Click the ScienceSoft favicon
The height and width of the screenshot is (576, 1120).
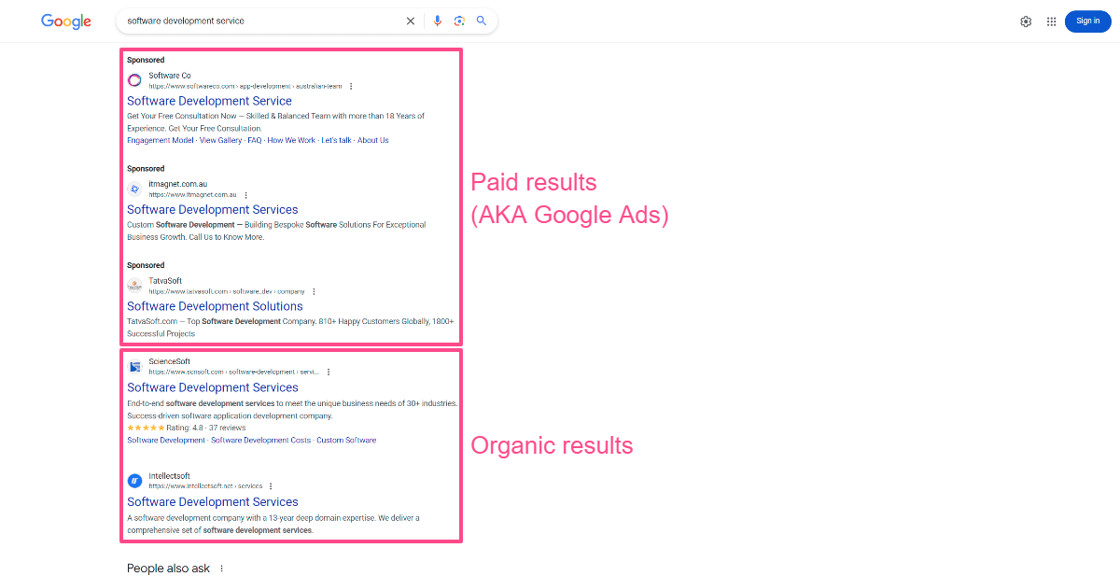point(134,367)
